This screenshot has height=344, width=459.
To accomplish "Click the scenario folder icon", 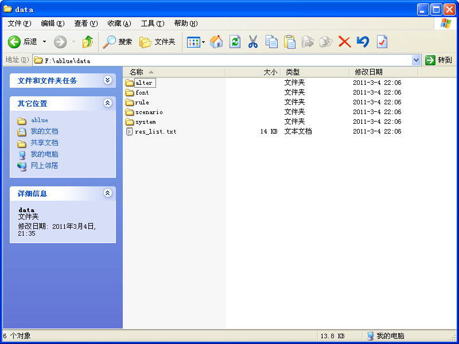I will click(130, 112).
